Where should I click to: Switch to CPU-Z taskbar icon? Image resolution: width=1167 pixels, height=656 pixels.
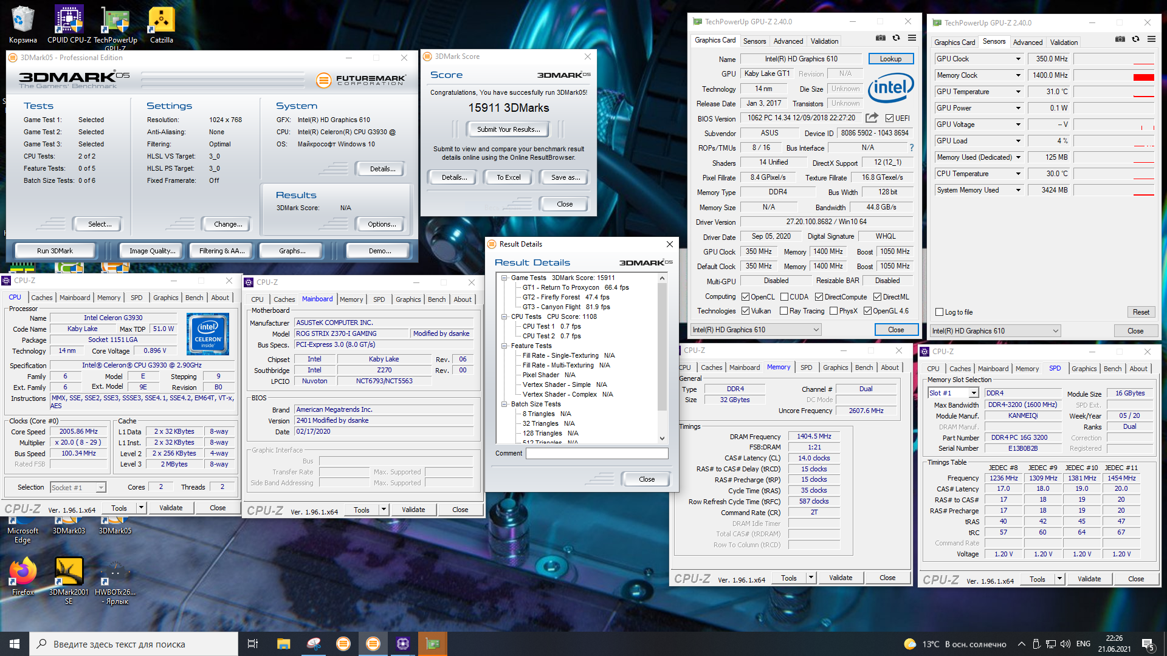pos(402,644)
